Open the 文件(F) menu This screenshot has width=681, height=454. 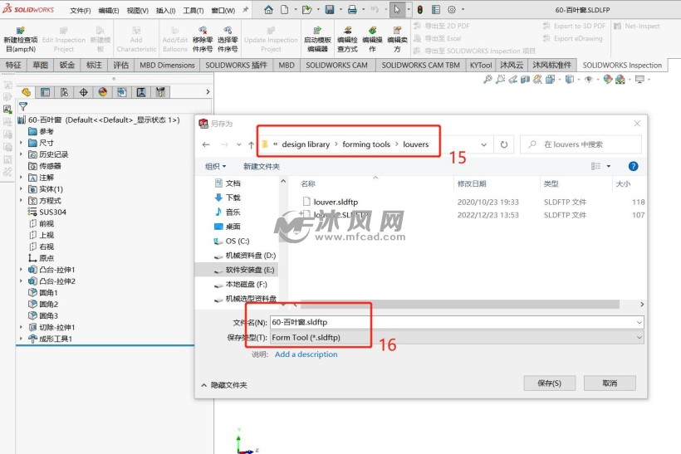tap(81, 11)
